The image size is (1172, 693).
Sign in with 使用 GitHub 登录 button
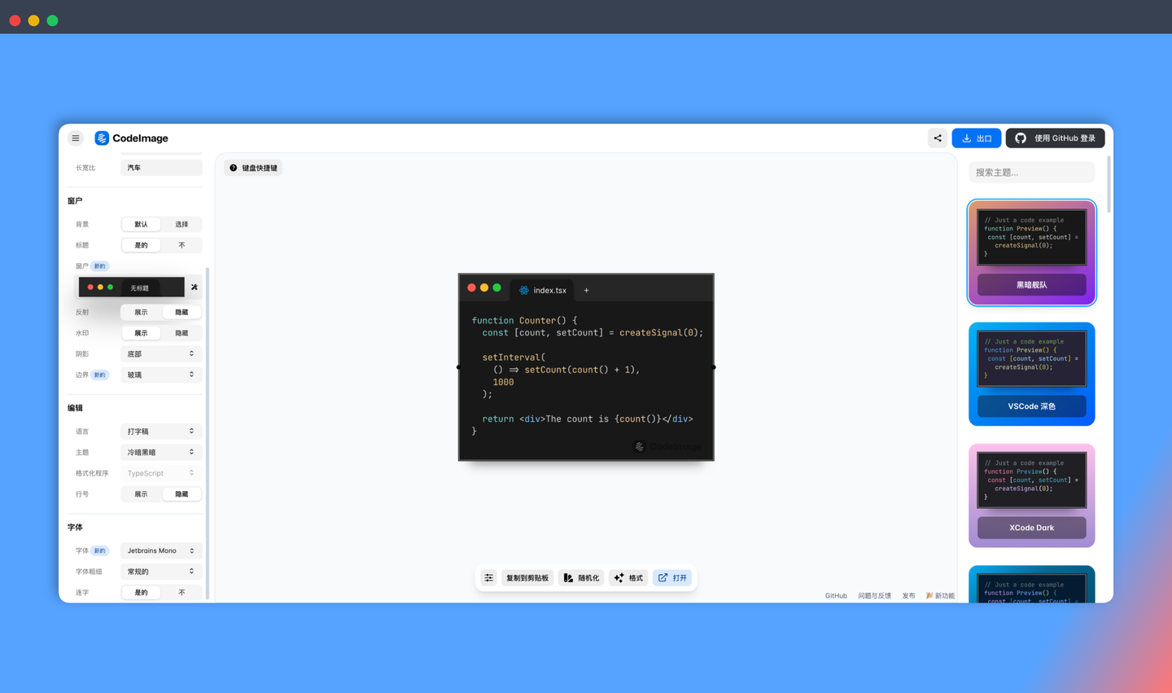click(x=1055, y=138)
